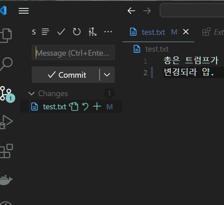Screen dimensions: 224x205
Task: Open the Extensions view in activity bar
Action: [x=6, y=151]
